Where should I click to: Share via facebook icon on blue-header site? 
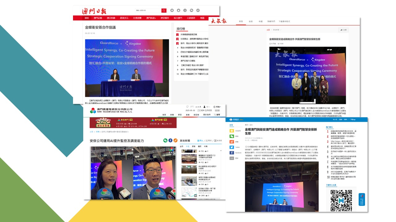tap(232, 153)
